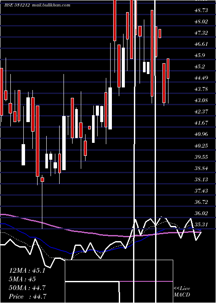
Task: Select the 43.08 price axis label
Action: (201, 100)
